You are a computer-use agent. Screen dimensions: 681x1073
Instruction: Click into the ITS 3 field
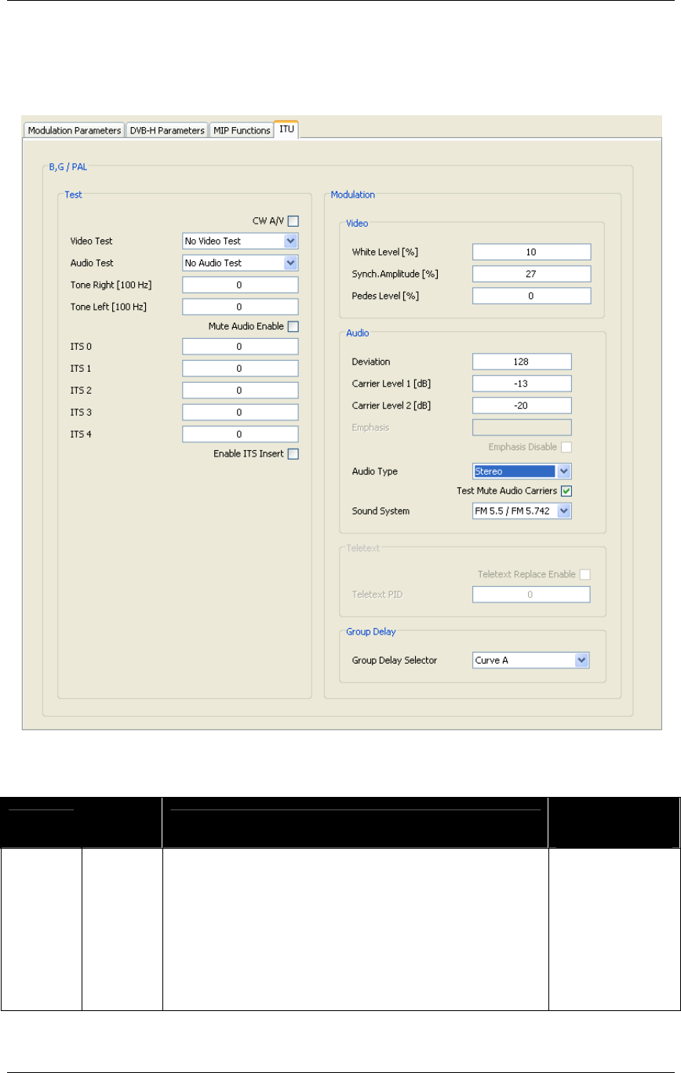(x=241, y=413)
